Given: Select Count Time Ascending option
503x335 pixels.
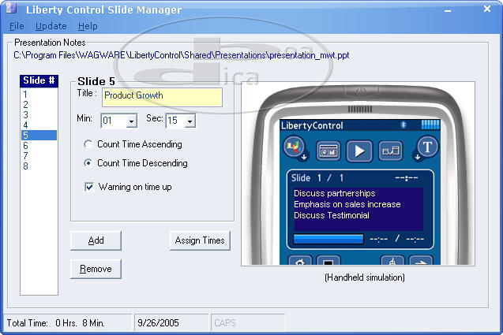Looking at the screenshot, I should 88,145.
